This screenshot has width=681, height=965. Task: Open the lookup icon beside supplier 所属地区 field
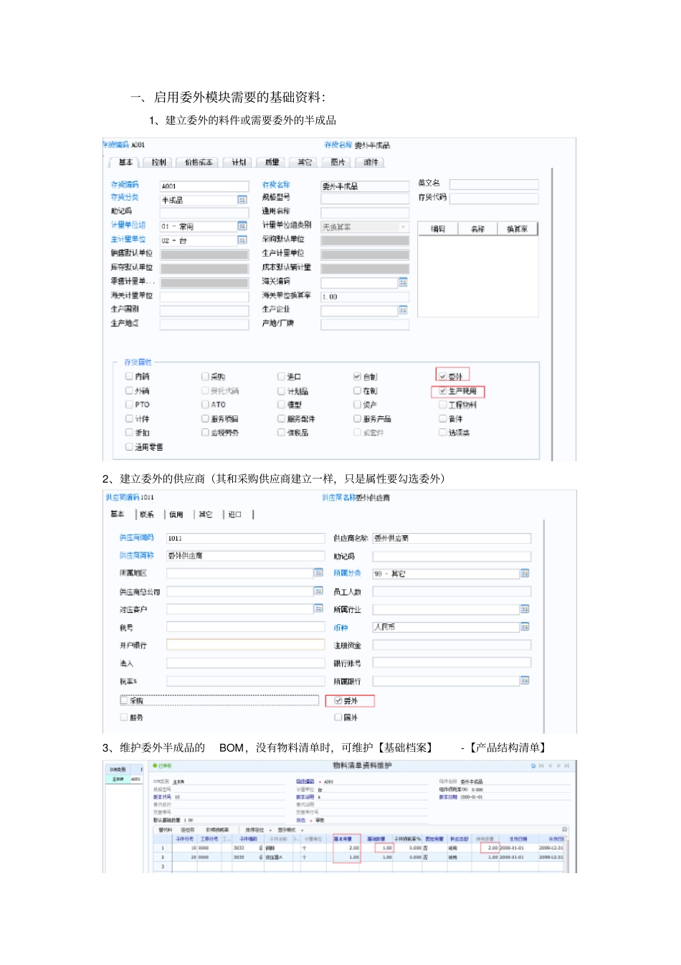pos(318,573)
